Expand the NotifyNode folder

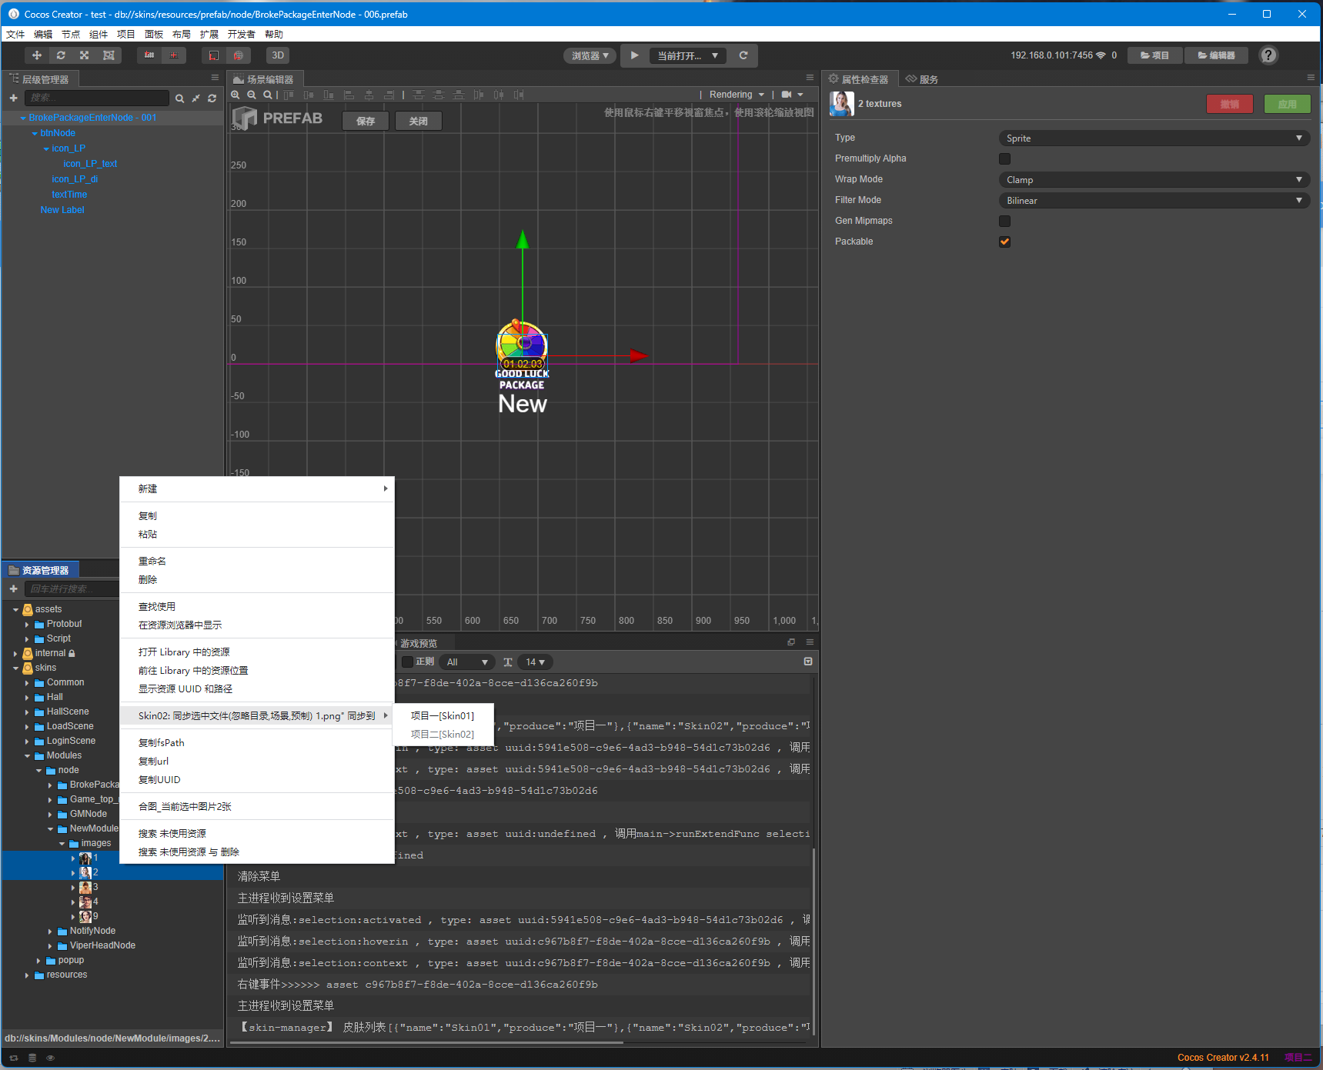tap(50, 931)
